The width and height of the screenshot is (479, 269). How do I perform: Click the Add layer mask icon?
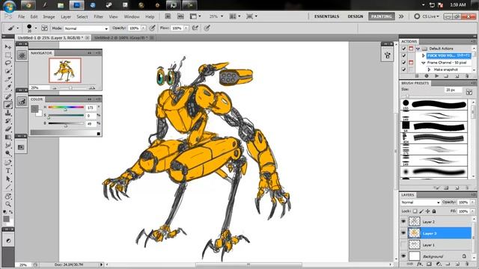click(429, 264)
